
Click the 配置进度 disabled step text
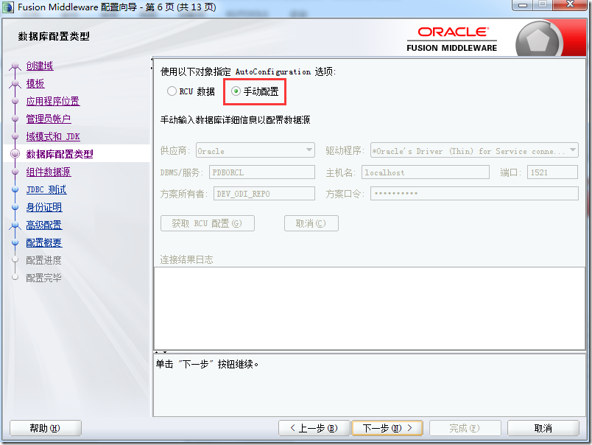[x=43, y=260]
